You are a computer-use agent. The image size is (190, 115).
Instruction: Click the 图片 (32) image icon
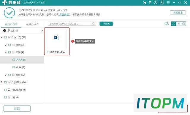pyautogui.click(x=13, y=75)
